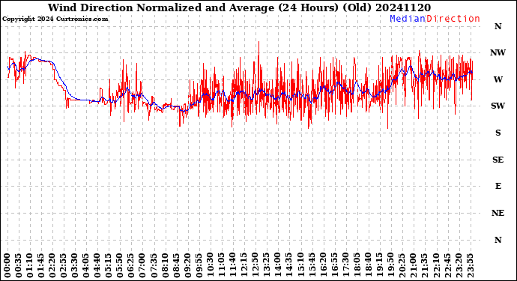
Task: Select the "16:55" time axis label
Action: 334,265
